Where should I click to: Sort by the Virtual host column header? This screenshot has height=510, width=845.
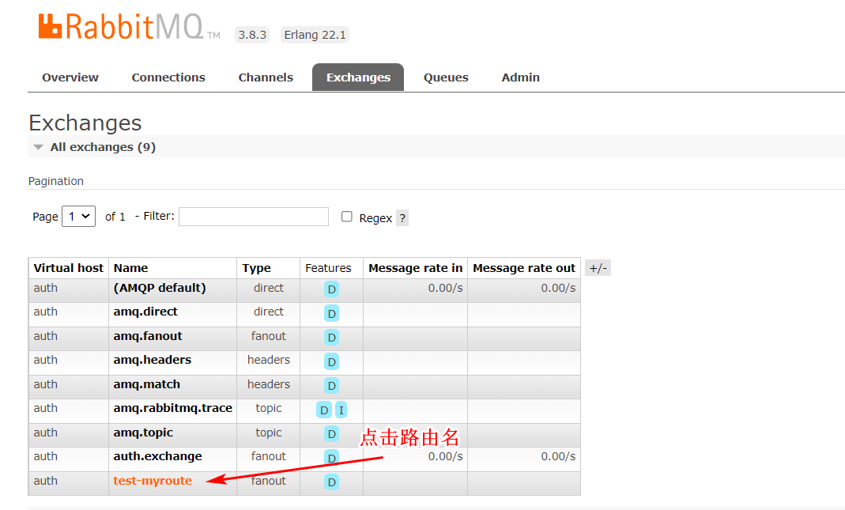pyautogui.click(x=68, y=268)
